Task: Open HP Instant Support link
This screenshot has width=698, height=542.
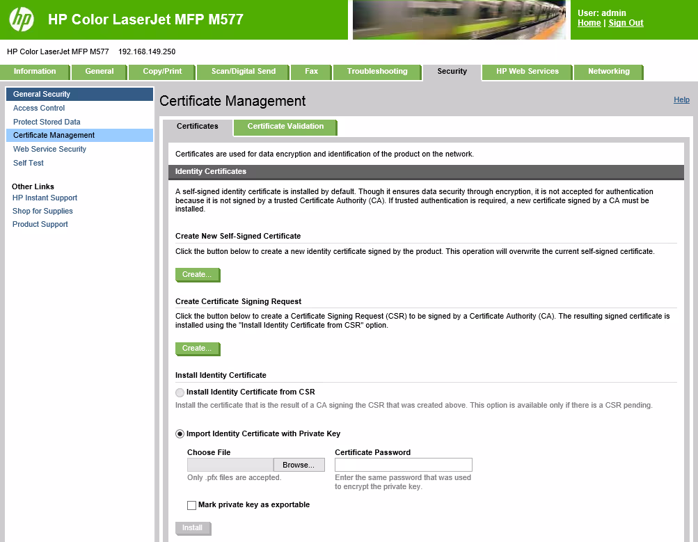Action: click(x=45, y=198)
